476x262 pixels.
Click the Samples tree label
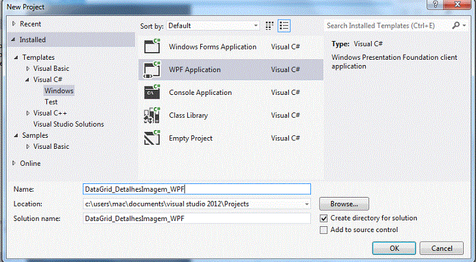coord(35,135)
